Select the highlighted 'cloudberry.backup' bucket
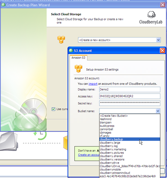 click(x=130, y=139)
